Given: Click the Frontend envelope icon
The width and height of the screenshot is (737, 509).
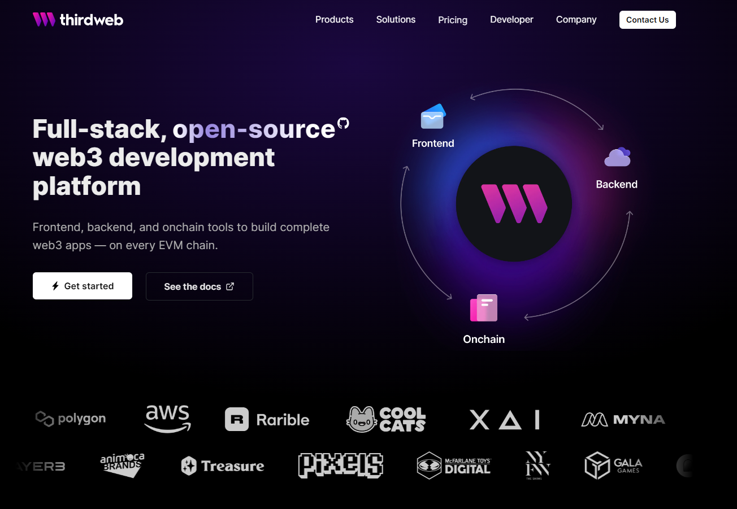Looking at the screenshot, I should tap(433, 117).
